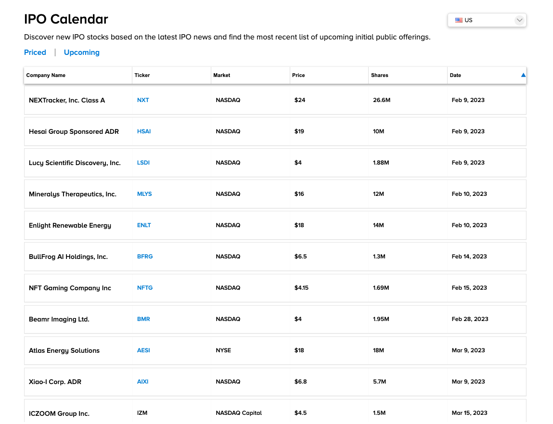The height and width of the screenshot is (424, 553).
Task: Click the Feb 15, 2023 date
Action: [469, 288]
